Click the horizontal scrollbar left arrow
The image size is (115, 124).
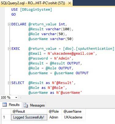click(21, 98)
